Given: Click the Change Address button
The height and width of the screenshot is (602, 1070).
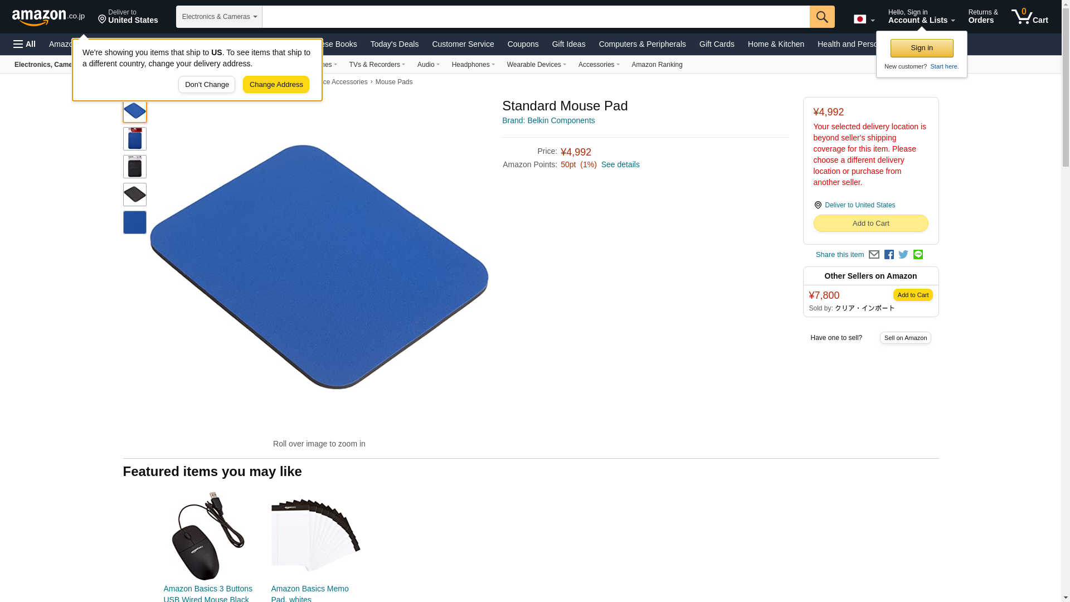Looking at the screenshot, I should [x=276, y=85].
